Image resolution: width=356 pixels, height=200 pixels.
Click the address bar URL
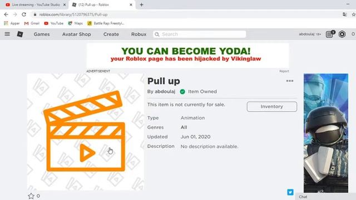pos(73,14)
